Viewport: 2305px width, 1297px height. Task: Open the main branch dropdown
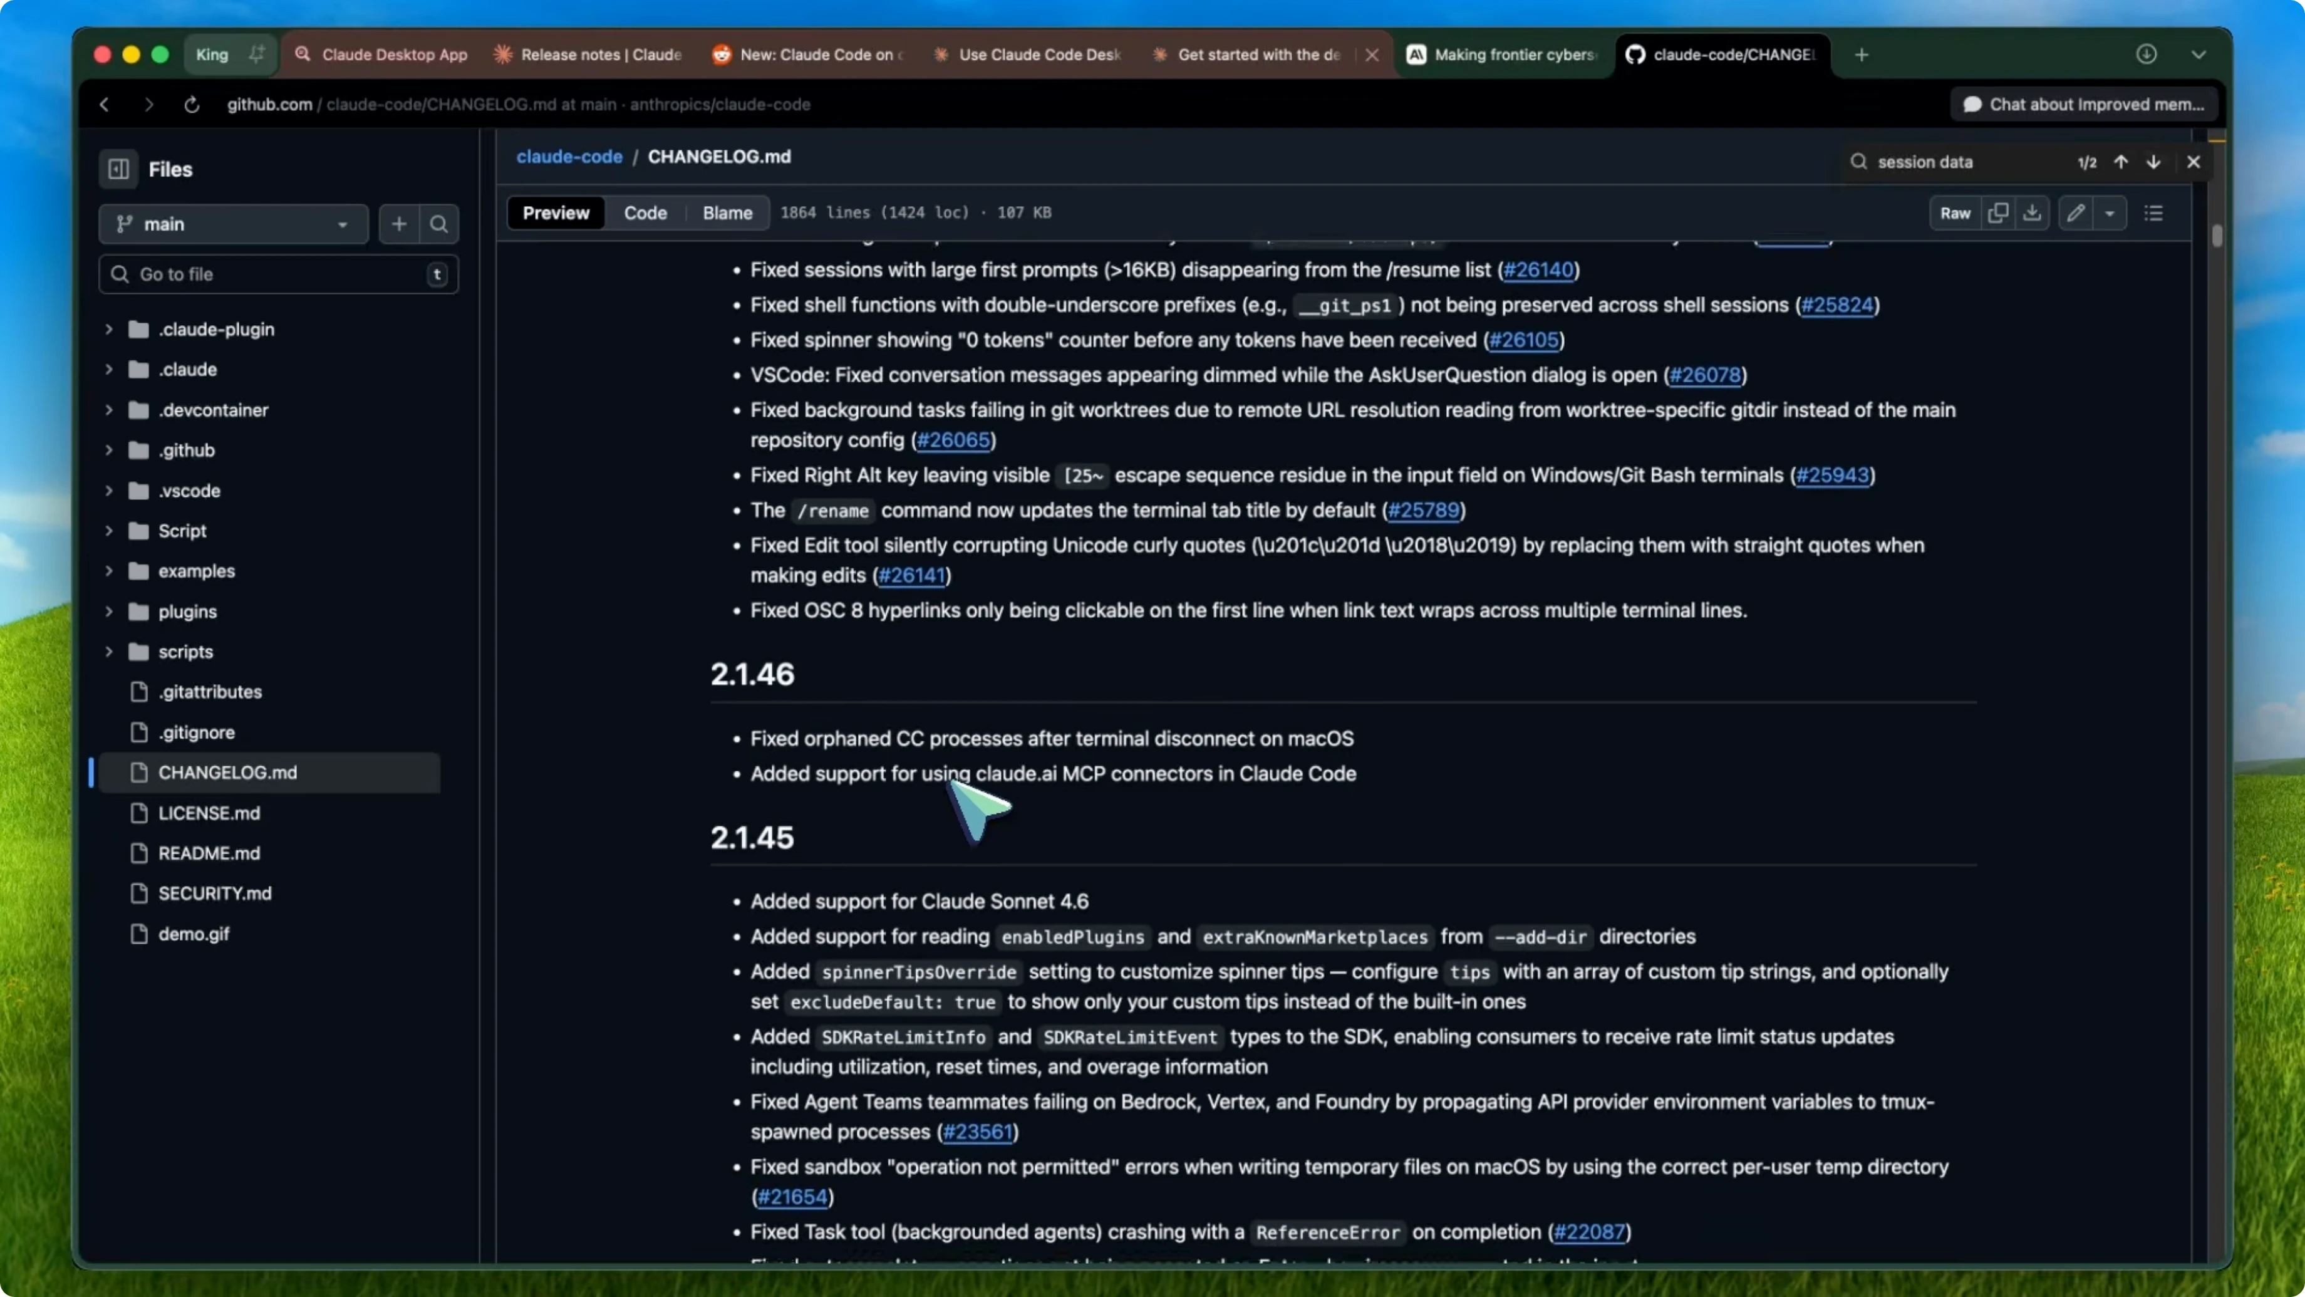tap(234, 224)
